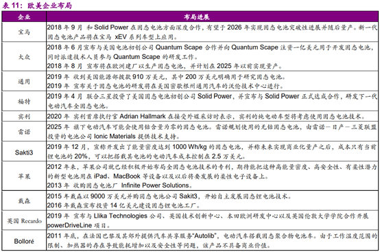Viewport: 380px width, 252px height.
Task: Click Infinite Power Solutions in 苹果 row
Action: pos(155,185)
